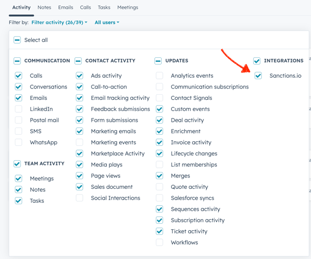Check the Social Interactions checkbox

coord(80,198)
